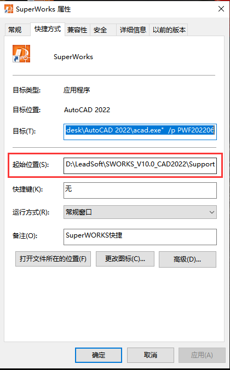Open 高级(D)... settings
230x370 pixels.
187,259
